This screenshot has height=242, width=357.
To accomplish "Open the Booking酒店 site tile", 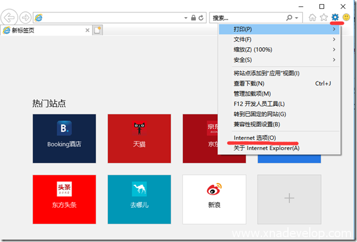I will [x=64, y=139].
